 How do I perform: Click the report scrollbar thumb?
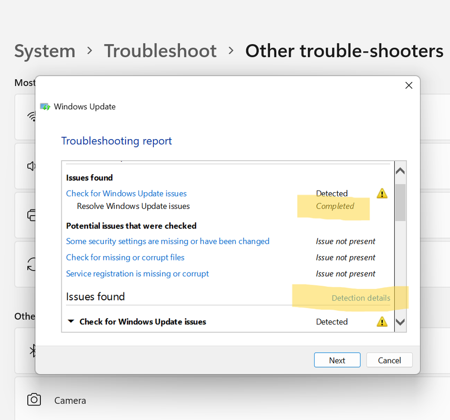click(400, 203)
